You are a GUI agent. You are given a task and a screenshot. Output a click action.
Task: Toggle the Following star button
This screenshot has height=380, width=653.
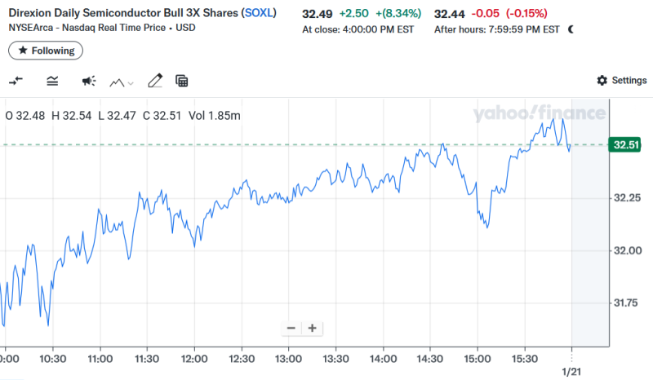tap(46, 51)
